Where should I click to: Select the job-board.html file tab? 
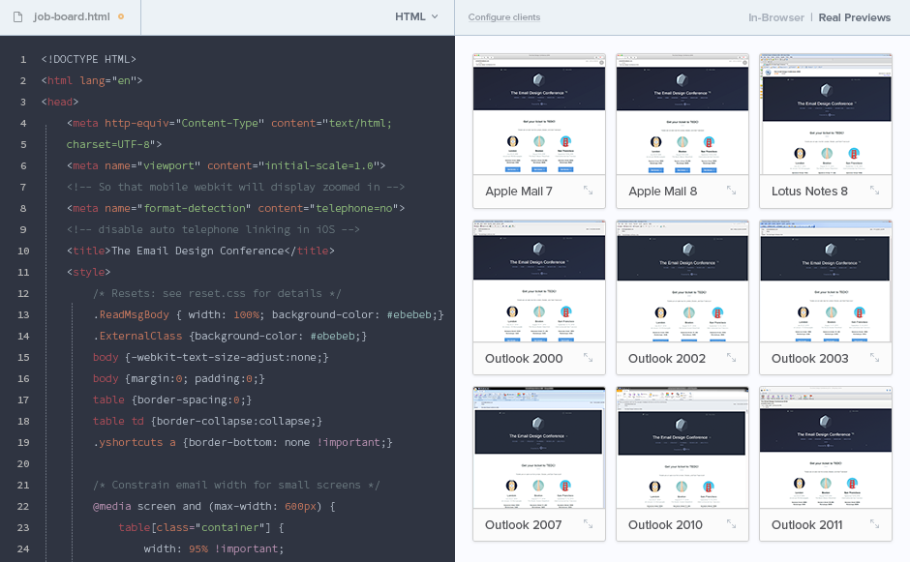click(71, 16)
